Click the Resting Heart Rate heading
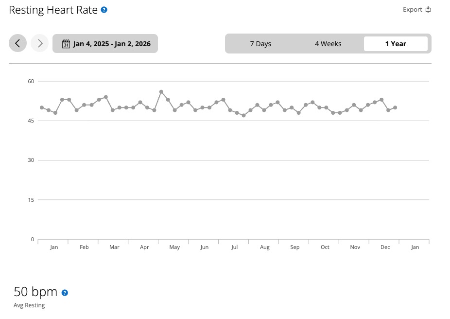The image size is (450, 319). (x=53, y=10)
